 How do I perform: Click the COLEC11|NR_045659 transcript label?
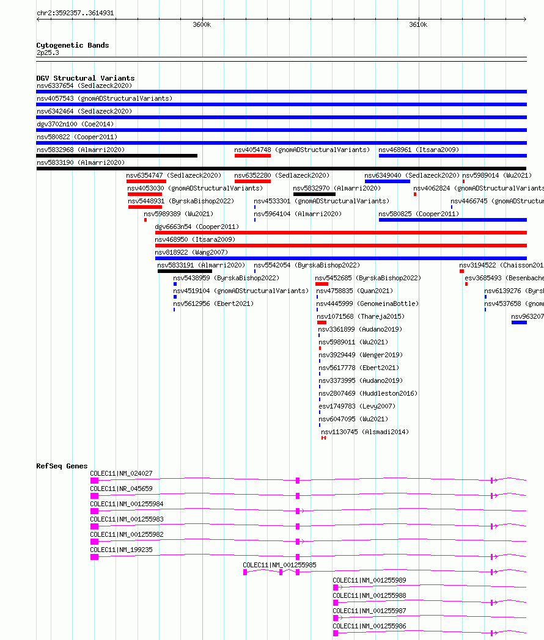tap(121, 489)
